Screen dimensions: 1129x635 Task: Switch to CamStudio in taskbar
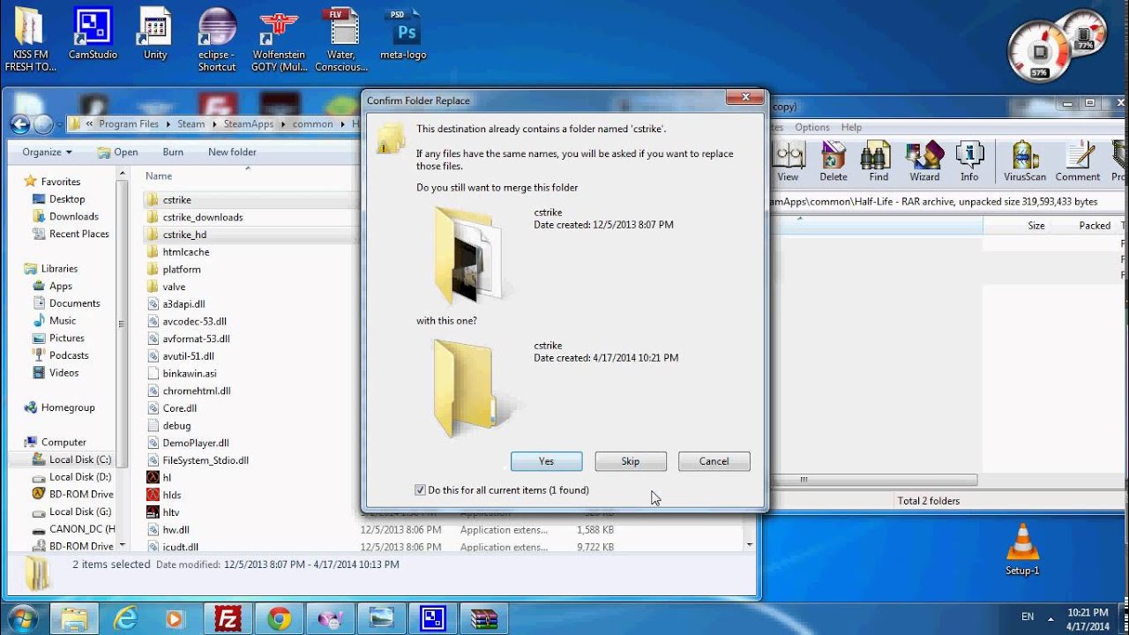(432, 617)
